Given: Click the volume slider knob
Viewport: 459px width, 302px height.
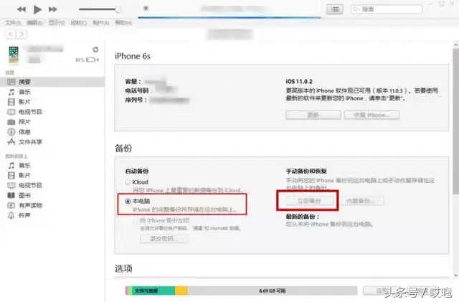Looking at the screenshot, I should point(118,9).
